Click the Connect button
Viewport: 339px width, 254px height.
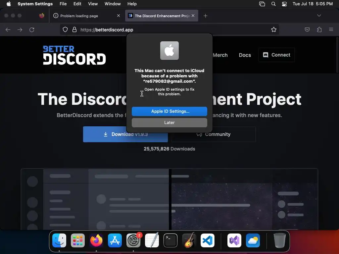coord(276,55)
